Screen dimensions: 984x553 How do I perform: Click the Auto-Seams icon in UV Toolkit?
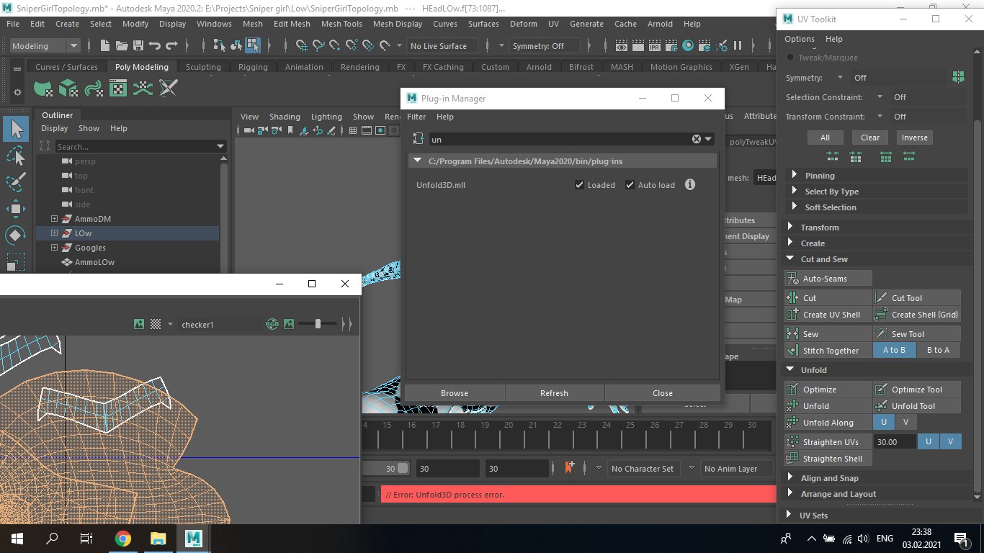pyautogui.click(x=793, y=279)
